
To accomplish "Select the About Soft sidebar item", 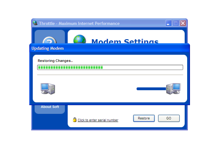I will [x=50, y=107].
